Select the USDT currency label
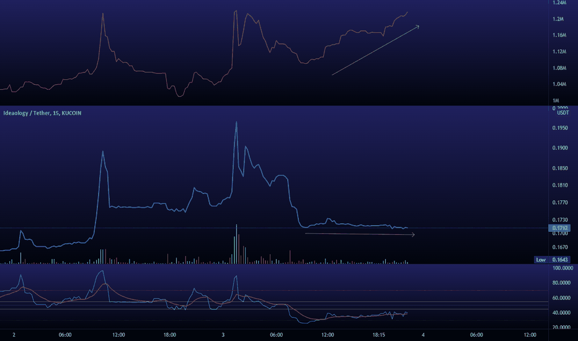This screenshot has width=578, height=341. coord(562,113)
